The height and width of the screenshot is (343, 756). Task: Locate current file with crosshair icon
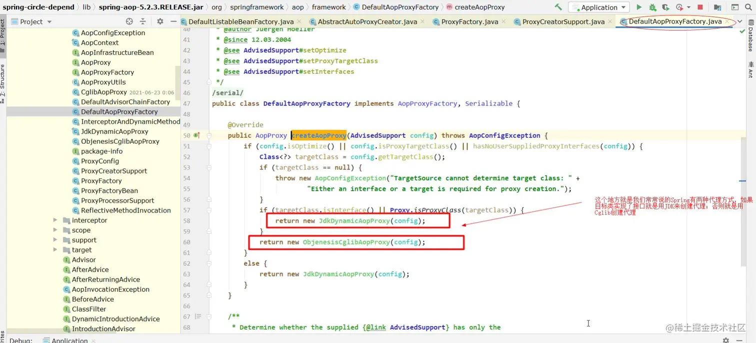pos(129,21)
